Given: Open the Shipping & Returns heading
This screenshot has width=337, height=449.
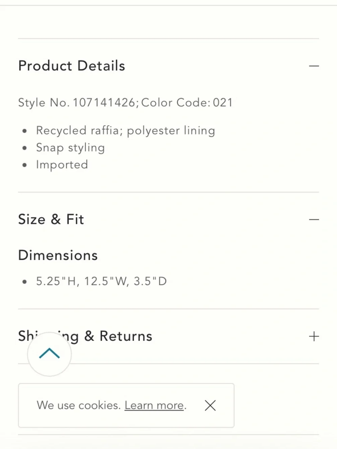Looking at the screenshot, I should [85, 336].
